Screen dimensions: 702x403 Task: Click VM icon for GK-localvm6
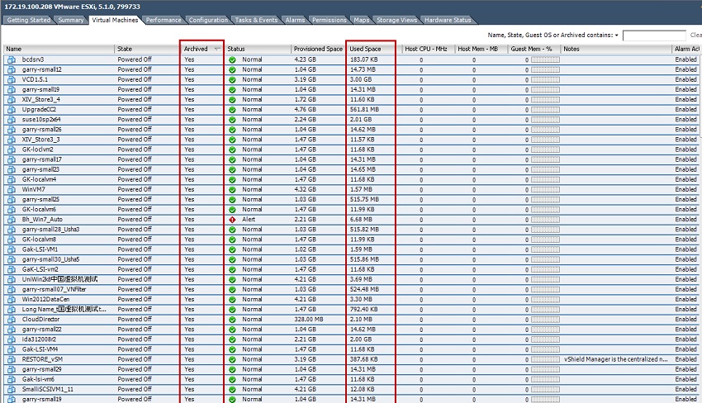point(12,210)
